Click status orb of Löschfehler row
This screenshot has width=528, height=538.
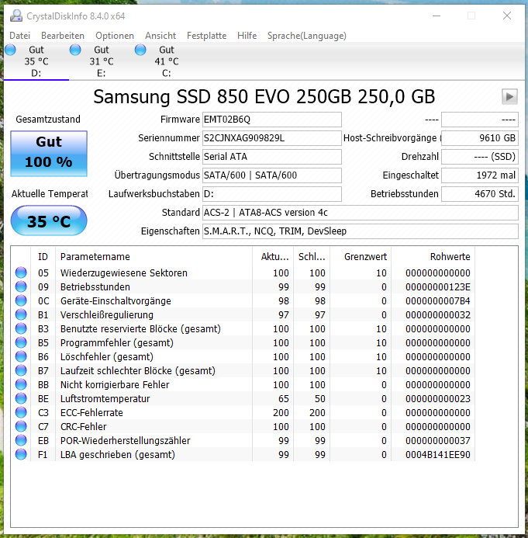click(21, 357)
